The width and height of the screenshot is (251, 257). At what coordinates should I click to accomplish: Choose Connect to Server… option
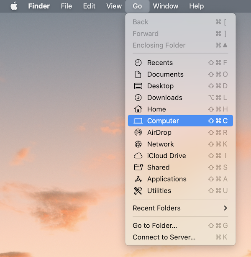164,237
